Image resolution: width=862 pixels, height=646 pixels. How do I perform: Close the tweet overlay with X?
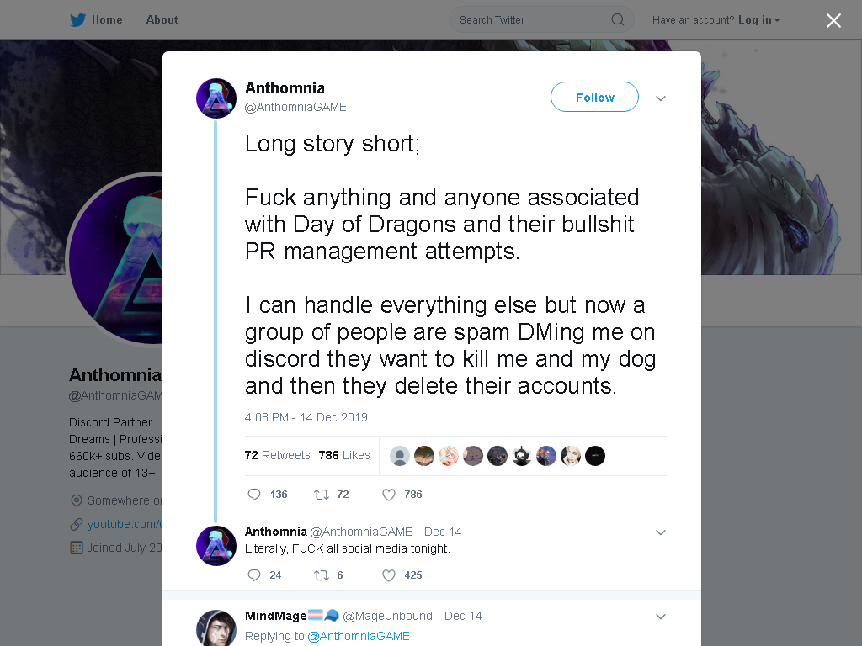[833, 20]
